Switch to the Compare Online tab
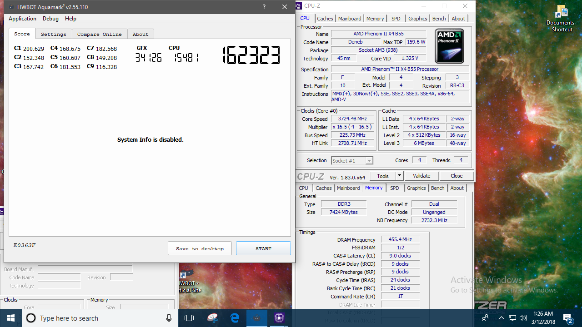The width and height of the screenshot is (582, 327). pyautogui.click(x=100, y=34)
